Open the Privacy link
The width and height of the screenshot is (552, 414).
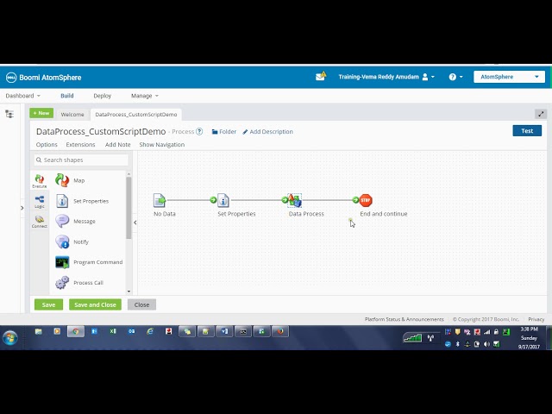[x=536, y=319]
